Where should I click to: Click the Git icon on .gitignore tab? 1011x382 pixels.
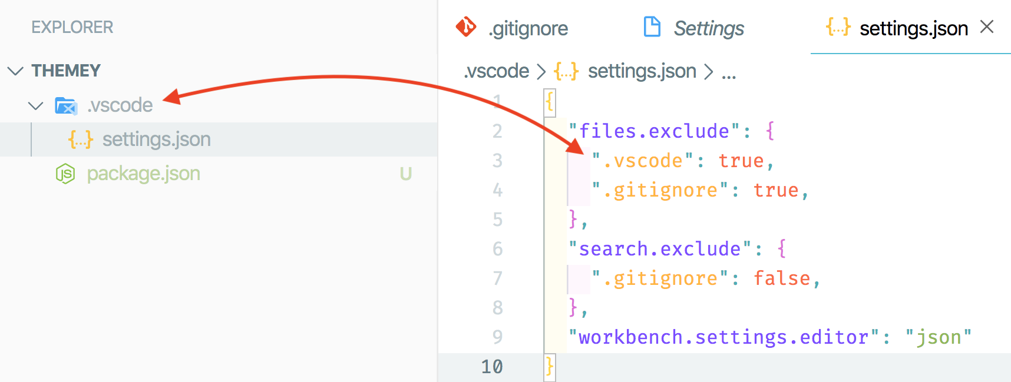coord(465,28)
